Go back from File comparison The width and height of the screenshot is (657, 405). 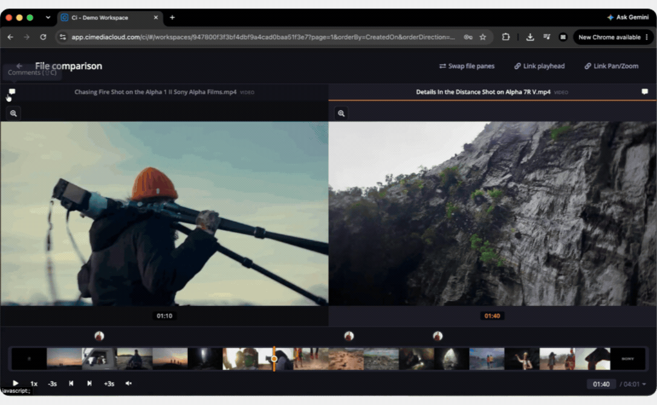19,66
